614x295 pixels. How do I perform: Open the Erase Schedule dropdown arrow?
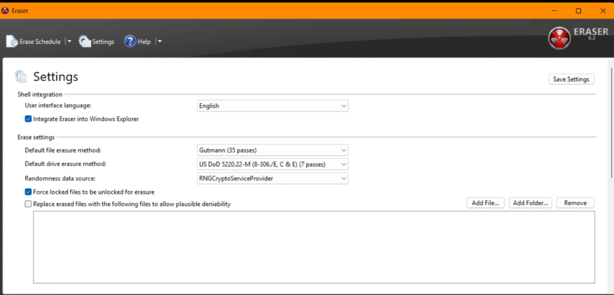pyautogui.click(x=69, y=41)
